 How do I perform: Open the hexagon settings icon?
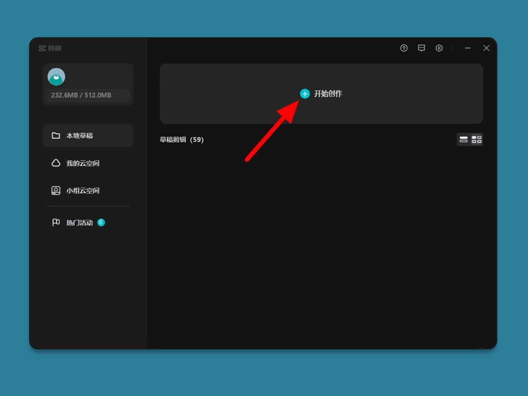coord(439,48)
